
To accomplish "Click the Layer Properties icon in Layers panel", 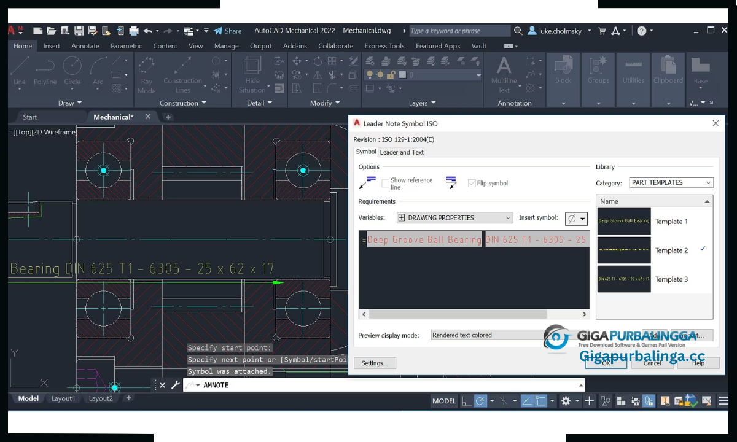I will (x=370, y=61).
